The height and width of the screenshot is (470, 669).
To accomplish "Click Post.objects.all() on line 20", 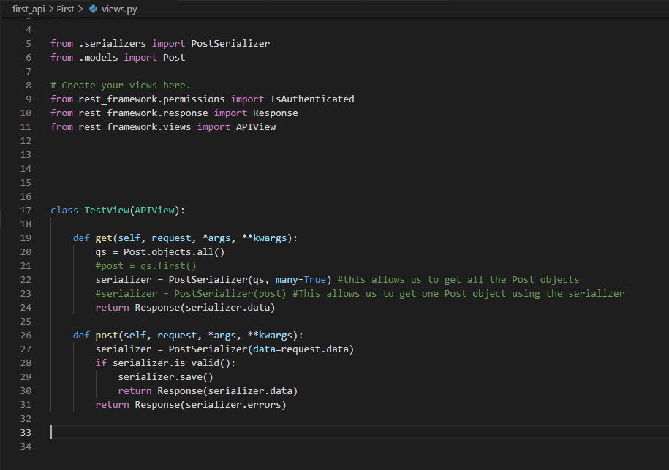I will pyautogui.click(x=174, y=252).
